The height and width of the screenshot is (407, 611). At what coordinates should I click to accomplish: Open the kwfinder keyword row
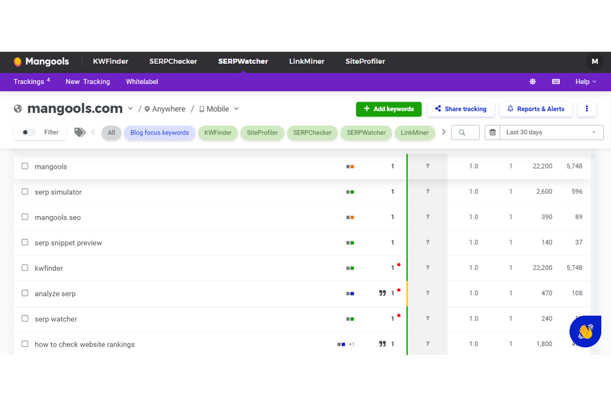pyautogui.click(x=302, y=268)
